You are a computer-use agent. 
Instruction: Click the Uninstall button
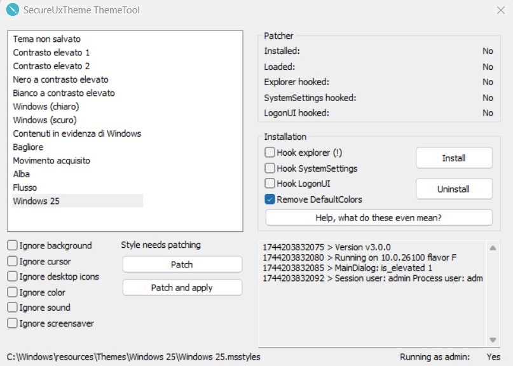454,189
